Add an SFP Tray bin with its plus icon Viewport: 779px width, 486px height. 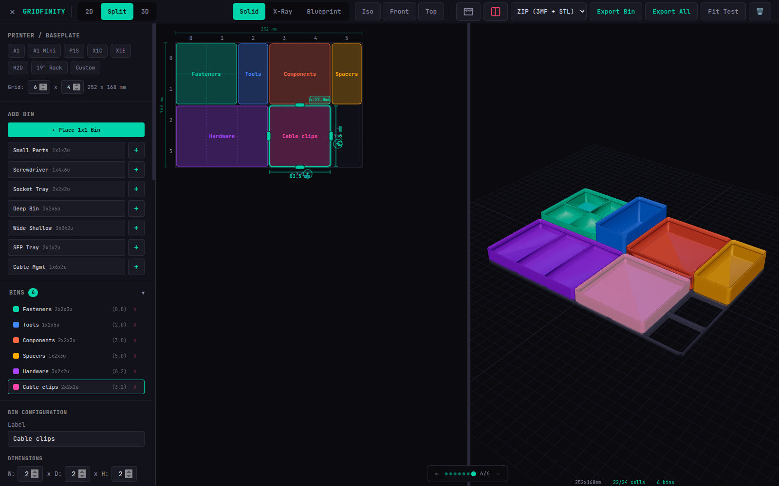pos(136,247)
